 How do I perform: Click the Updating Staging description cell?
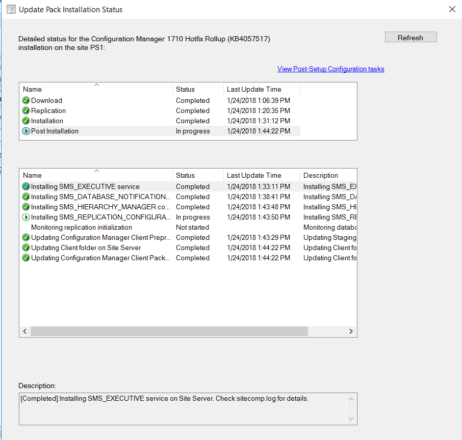point(330,237)
